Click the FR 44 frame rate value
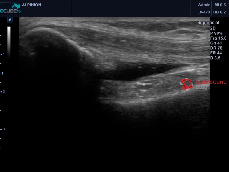 coord(216,53)
